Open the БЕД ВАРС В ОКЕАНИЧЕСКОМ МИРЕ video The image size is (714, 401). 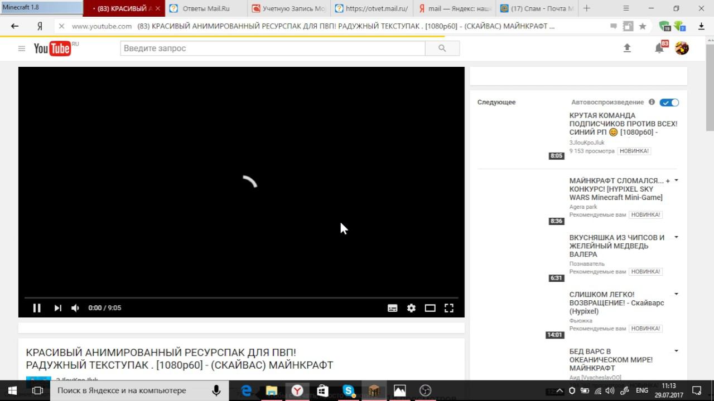click(x=611, y=360)
